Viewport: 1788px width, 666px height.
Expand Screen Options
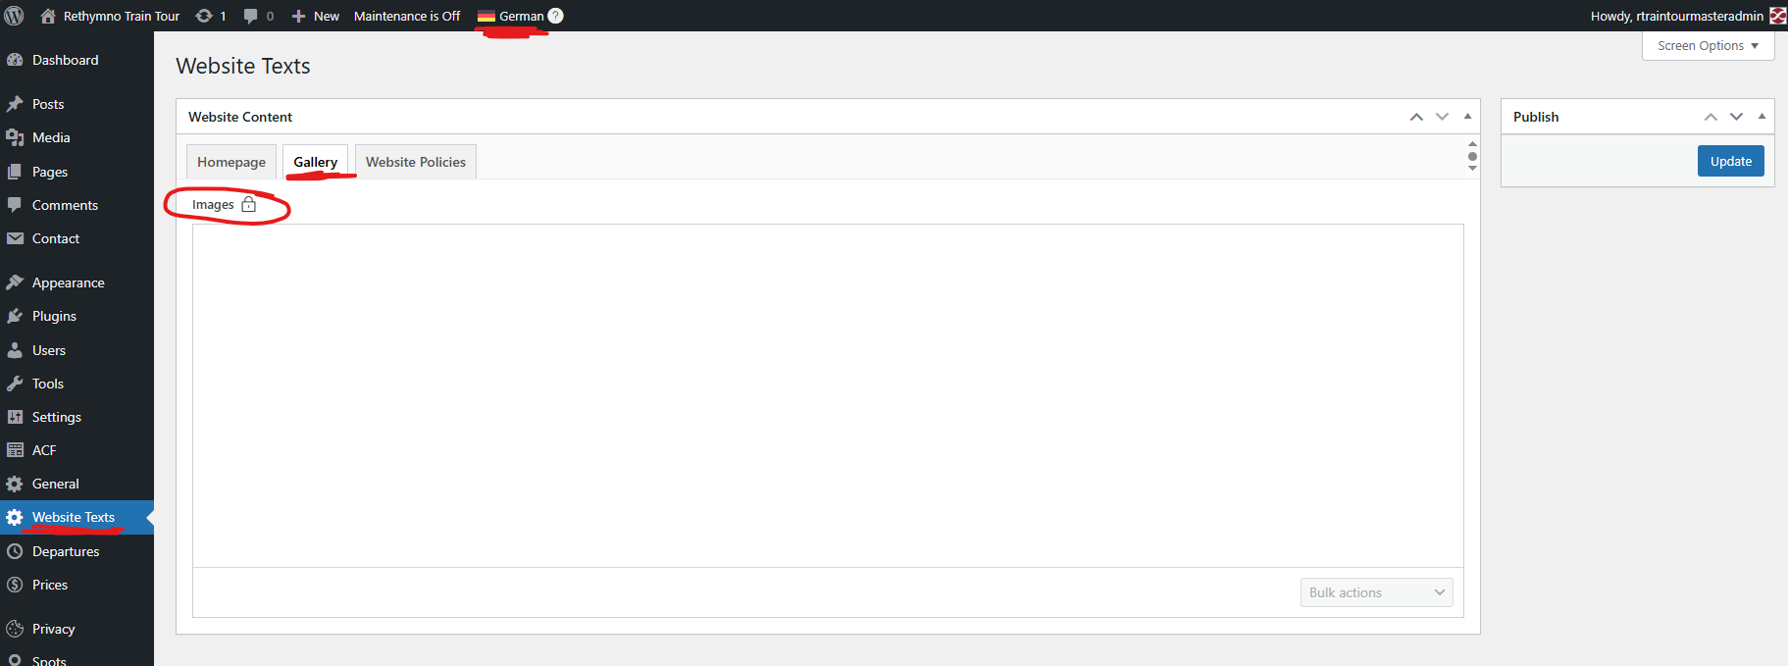point(1708,46)
